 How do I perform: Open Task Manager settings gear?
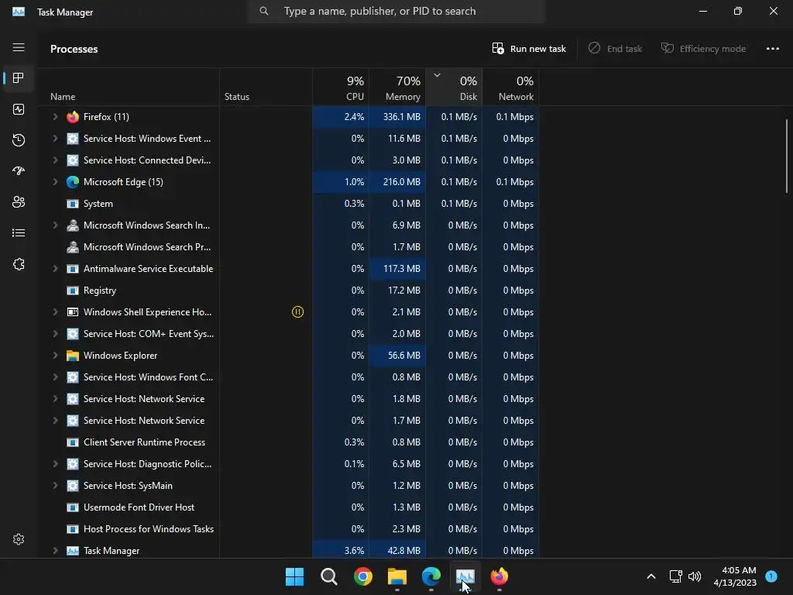tap(19, 539)
